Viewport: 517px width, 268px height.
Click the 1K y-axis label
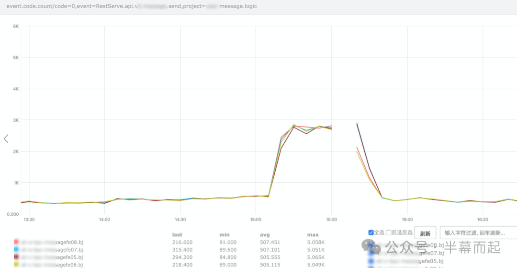click(16, 183)
